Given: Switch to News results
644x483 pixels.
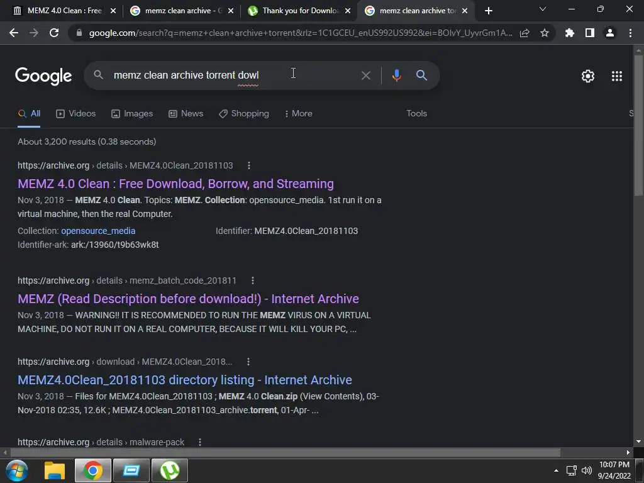Looking at the screenshot, I should [x=186, y=113].
